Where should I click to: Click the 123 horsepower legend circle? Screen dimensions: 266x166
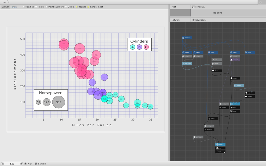[47, 102]
